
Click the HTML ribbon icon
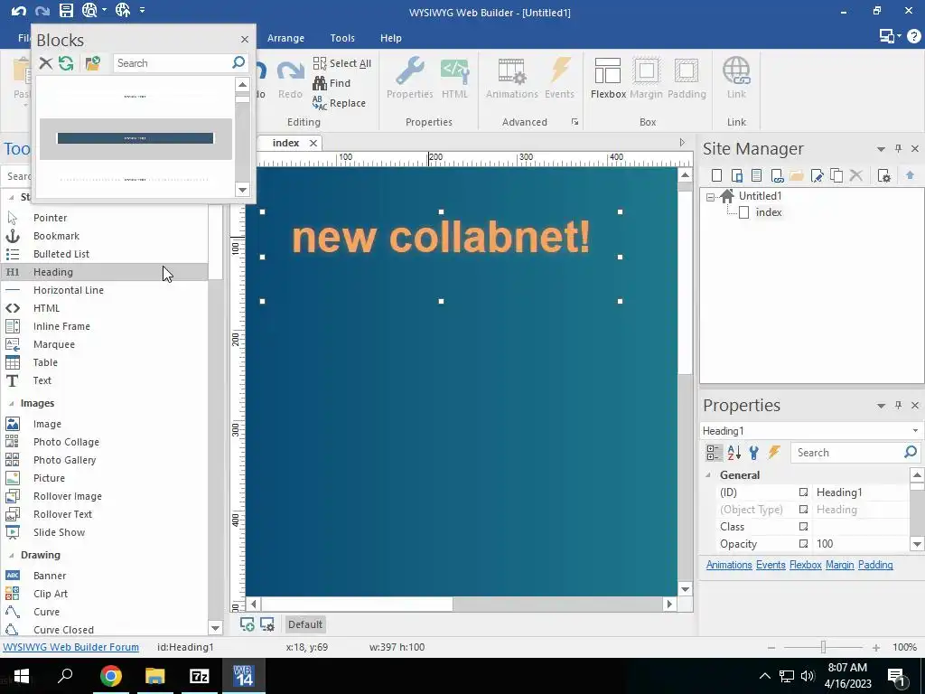point(454,79)
